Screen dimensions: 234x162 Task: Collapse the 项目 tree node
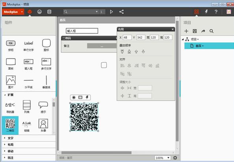click(183, 39)
